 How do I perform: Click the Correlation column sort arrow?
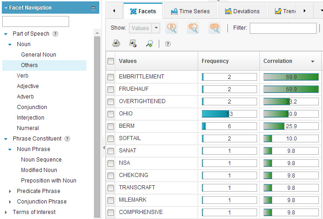coord(312,62)
